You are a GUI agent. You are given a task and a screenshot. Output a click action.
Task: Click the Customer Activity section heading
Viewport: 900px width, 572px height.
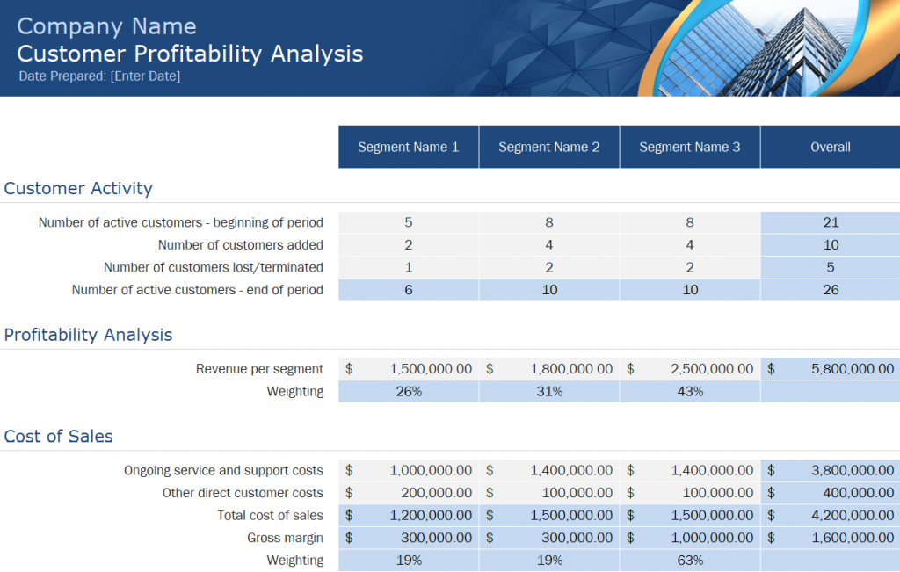coord(78,188)
